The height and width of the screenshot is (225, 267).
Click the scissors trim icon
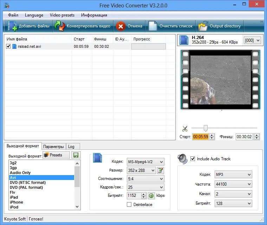pos(184,129)
